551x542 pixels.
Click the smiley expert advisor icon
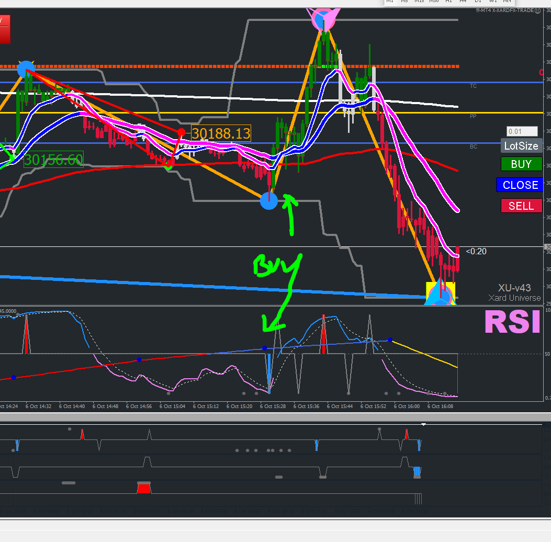point(537,10)
